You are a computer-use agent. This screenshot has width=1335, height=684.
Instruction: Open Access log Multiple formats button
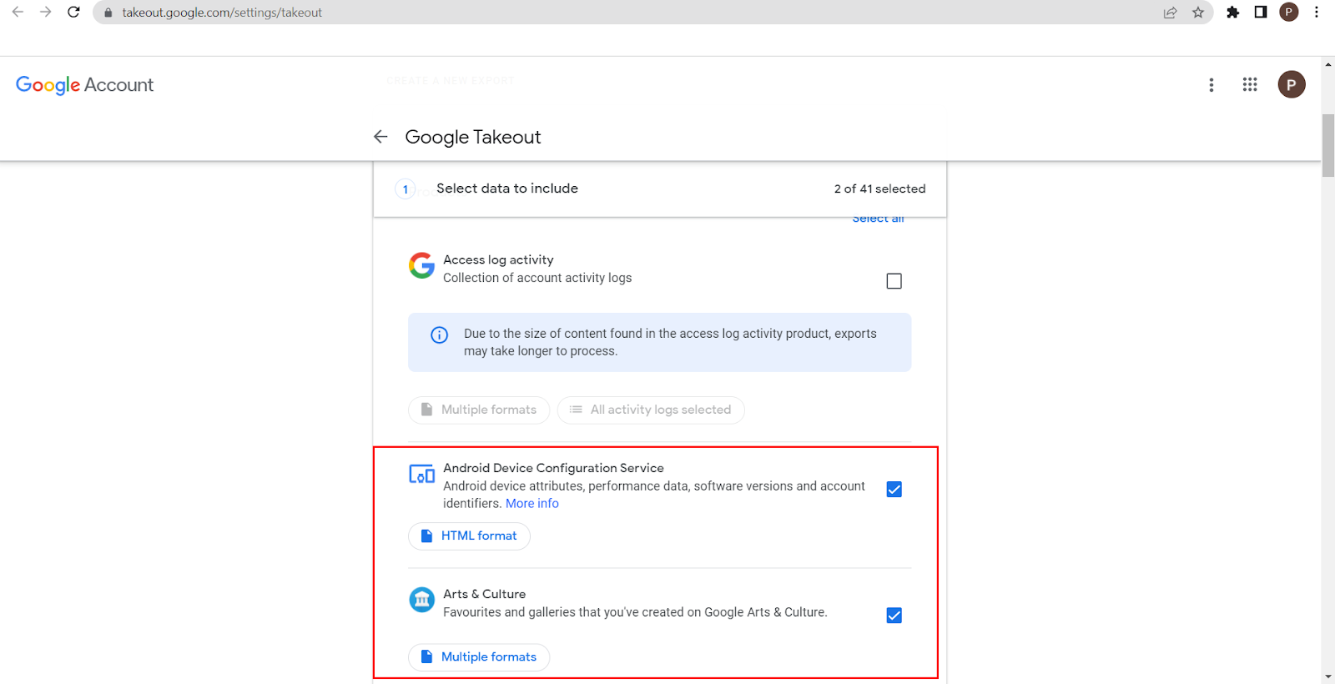pyautogui.click(x=479, y=410)
